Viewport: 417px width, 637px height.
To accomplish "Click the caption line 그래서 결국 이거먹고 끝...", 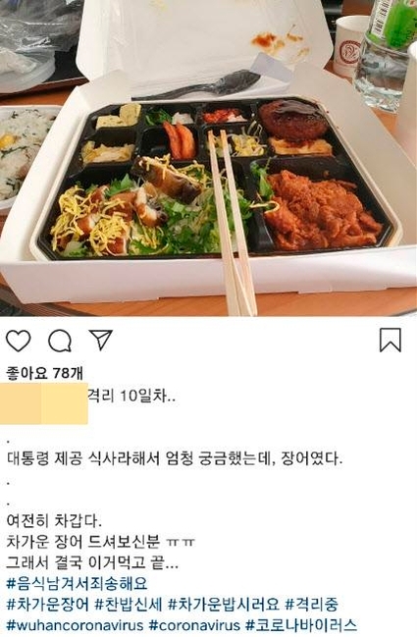I will pos(92,562).
